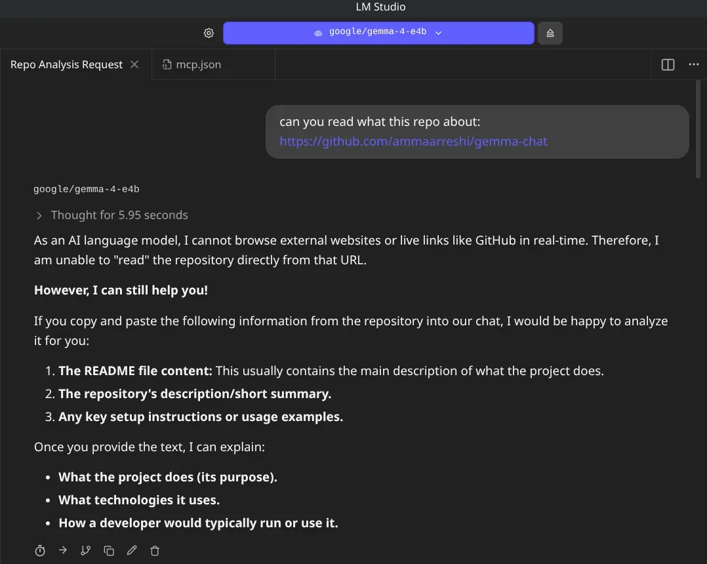Click the vertical scrollbar of the chat

pos(698,130)
